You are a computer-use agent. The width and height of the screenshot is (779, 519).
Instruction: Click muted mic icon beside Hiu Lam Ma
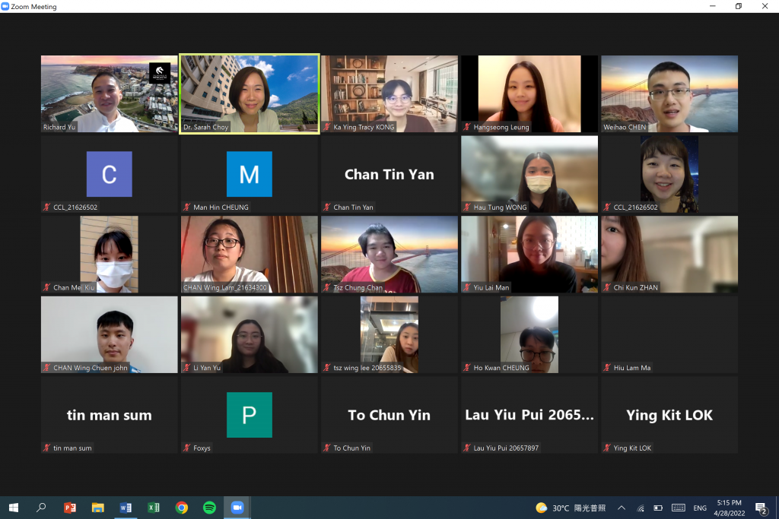pos(607,368)
